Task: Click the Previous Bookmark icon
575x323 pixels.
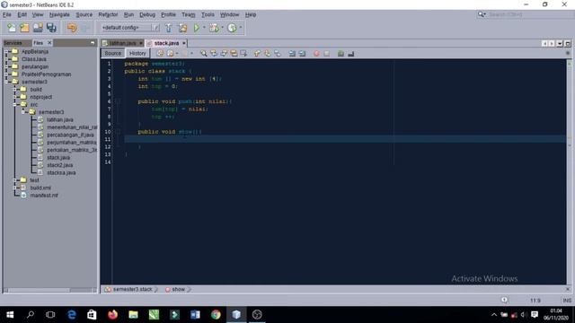Action: pyautogui.click(x=257, y=54)
